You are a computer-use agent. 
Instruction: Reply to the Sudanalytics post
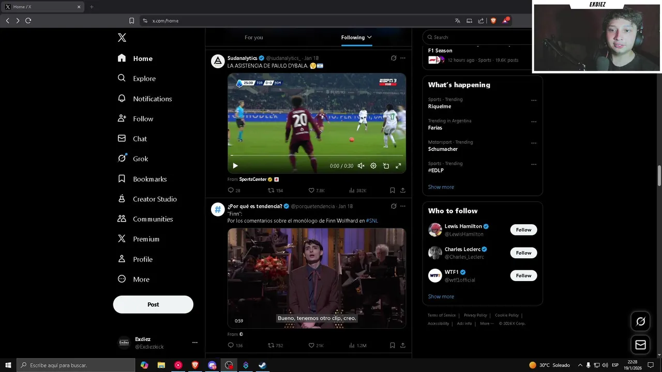pyautogui.click(x=234, y=190)
